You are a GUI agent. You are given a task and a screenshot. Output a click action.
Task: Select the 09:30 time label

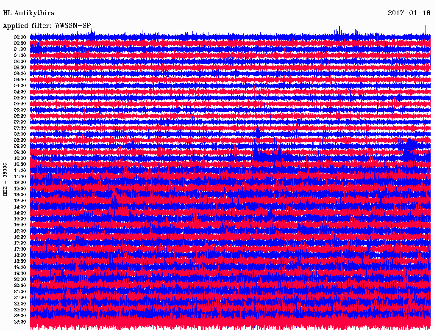point(20,152)
